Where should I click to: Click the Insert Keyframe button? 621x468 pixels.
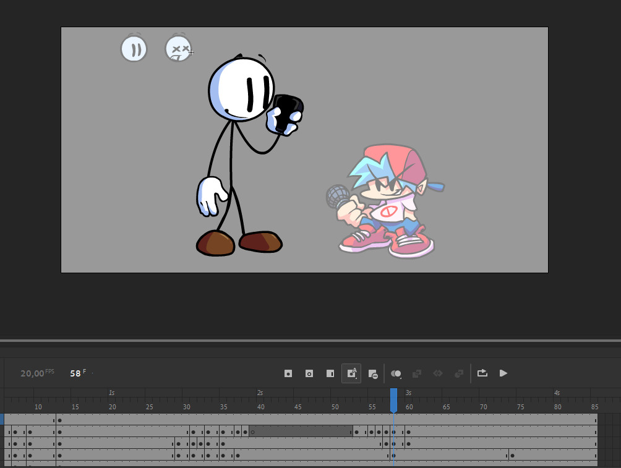(x=288, y=373)
